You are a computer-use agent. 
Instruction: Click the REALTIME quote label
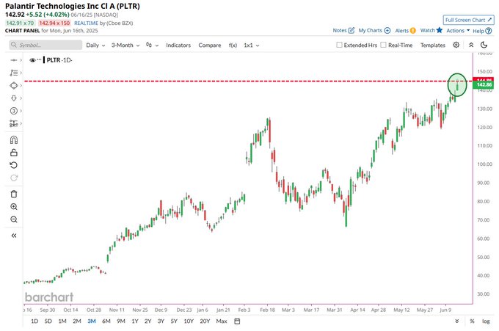coord(86,23)
